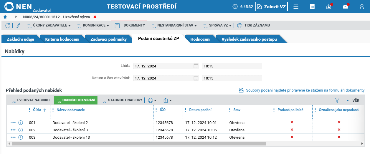
Task: Open the export share dropdown in table toolbar
Action: [x=167, y=100]
